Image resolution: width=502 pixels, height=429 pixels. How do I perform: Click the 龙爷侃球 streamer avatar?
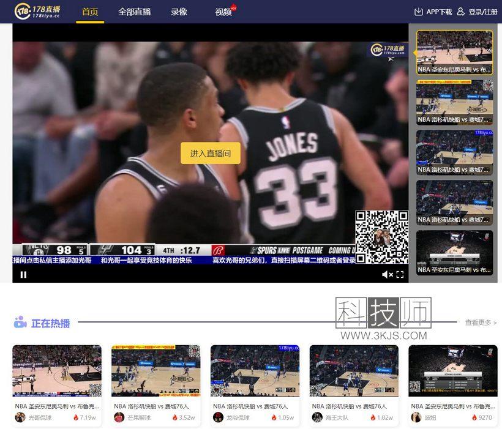coord(218,417)
